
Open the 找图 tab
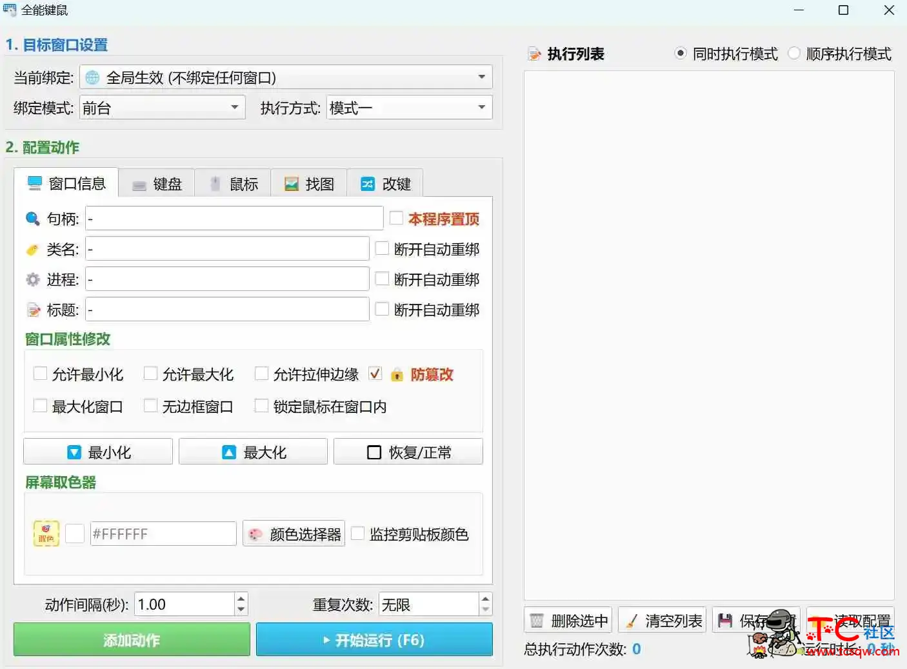309,185
